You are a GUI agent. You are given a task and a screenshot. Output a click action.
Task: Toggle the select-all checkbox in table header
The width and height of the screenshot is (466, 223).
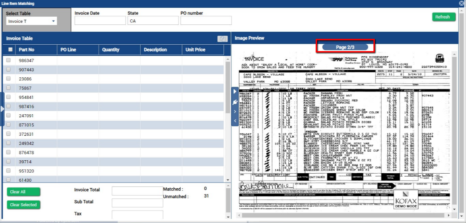pyautogui.click(x=10, y=49)
